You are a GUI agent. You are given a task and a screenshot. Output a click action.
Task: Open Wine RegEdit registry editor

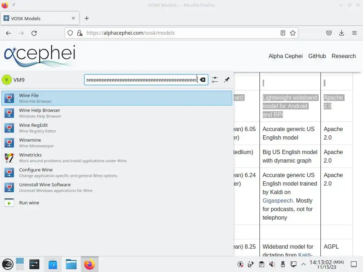click(117, 128)
